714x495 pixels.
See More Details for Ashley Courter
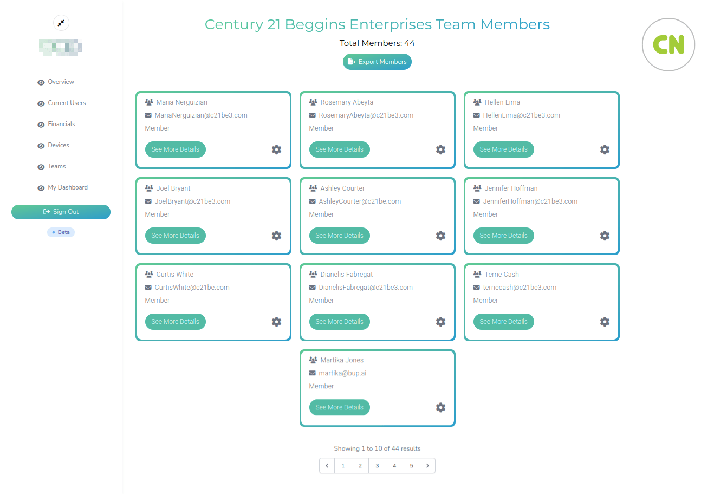(x=339, y=236)
